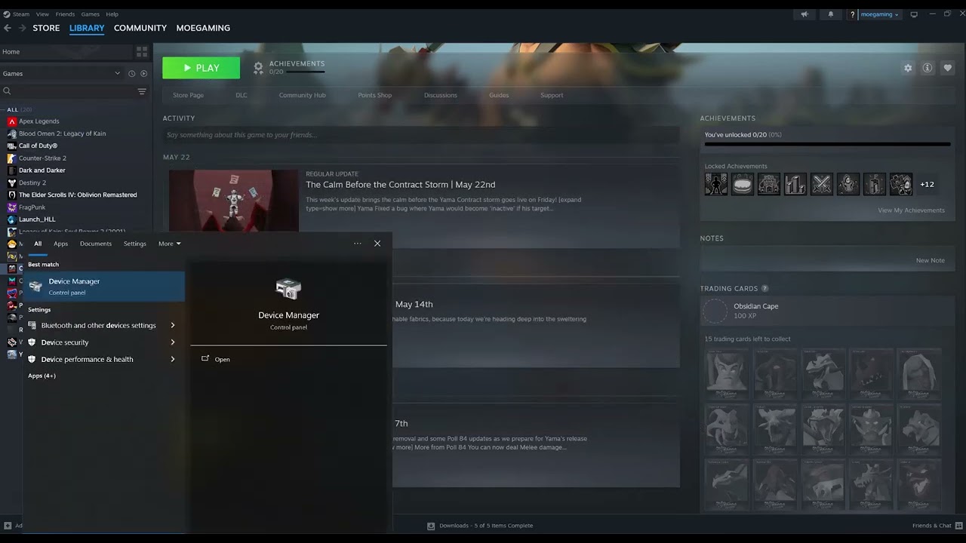Switch search to Settings tab
Viewport: 966px width, 543px height.
tap(135, 244)
